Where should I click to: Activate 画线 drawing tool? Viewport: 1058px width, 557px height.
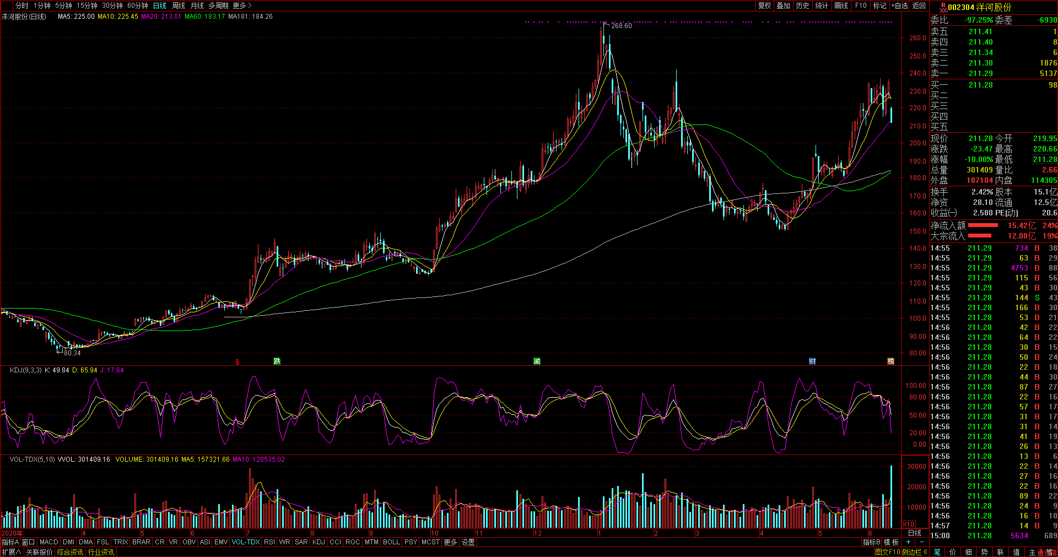(841, 6)
